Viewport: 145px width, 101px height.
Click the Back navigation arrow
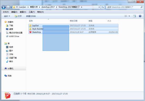pyautogui.click(x=4, y=7)
